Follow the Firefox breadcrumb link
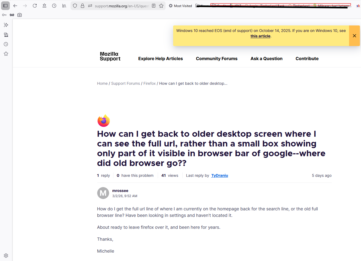361x261 pixels. (x=150, y=83)
